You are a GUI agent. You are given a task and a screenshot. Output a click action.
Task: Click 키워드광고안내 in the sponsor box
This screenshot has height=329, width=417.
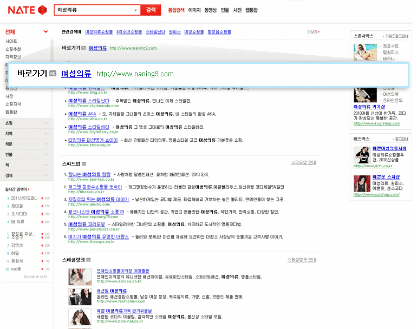[x=396, y=36]
